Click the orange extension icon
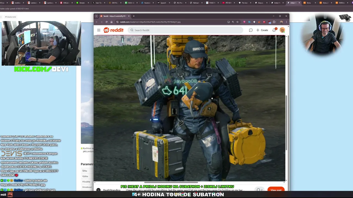The height and width of the screenshot is (198, 353). pyautogui.click(x=259, y=22)
